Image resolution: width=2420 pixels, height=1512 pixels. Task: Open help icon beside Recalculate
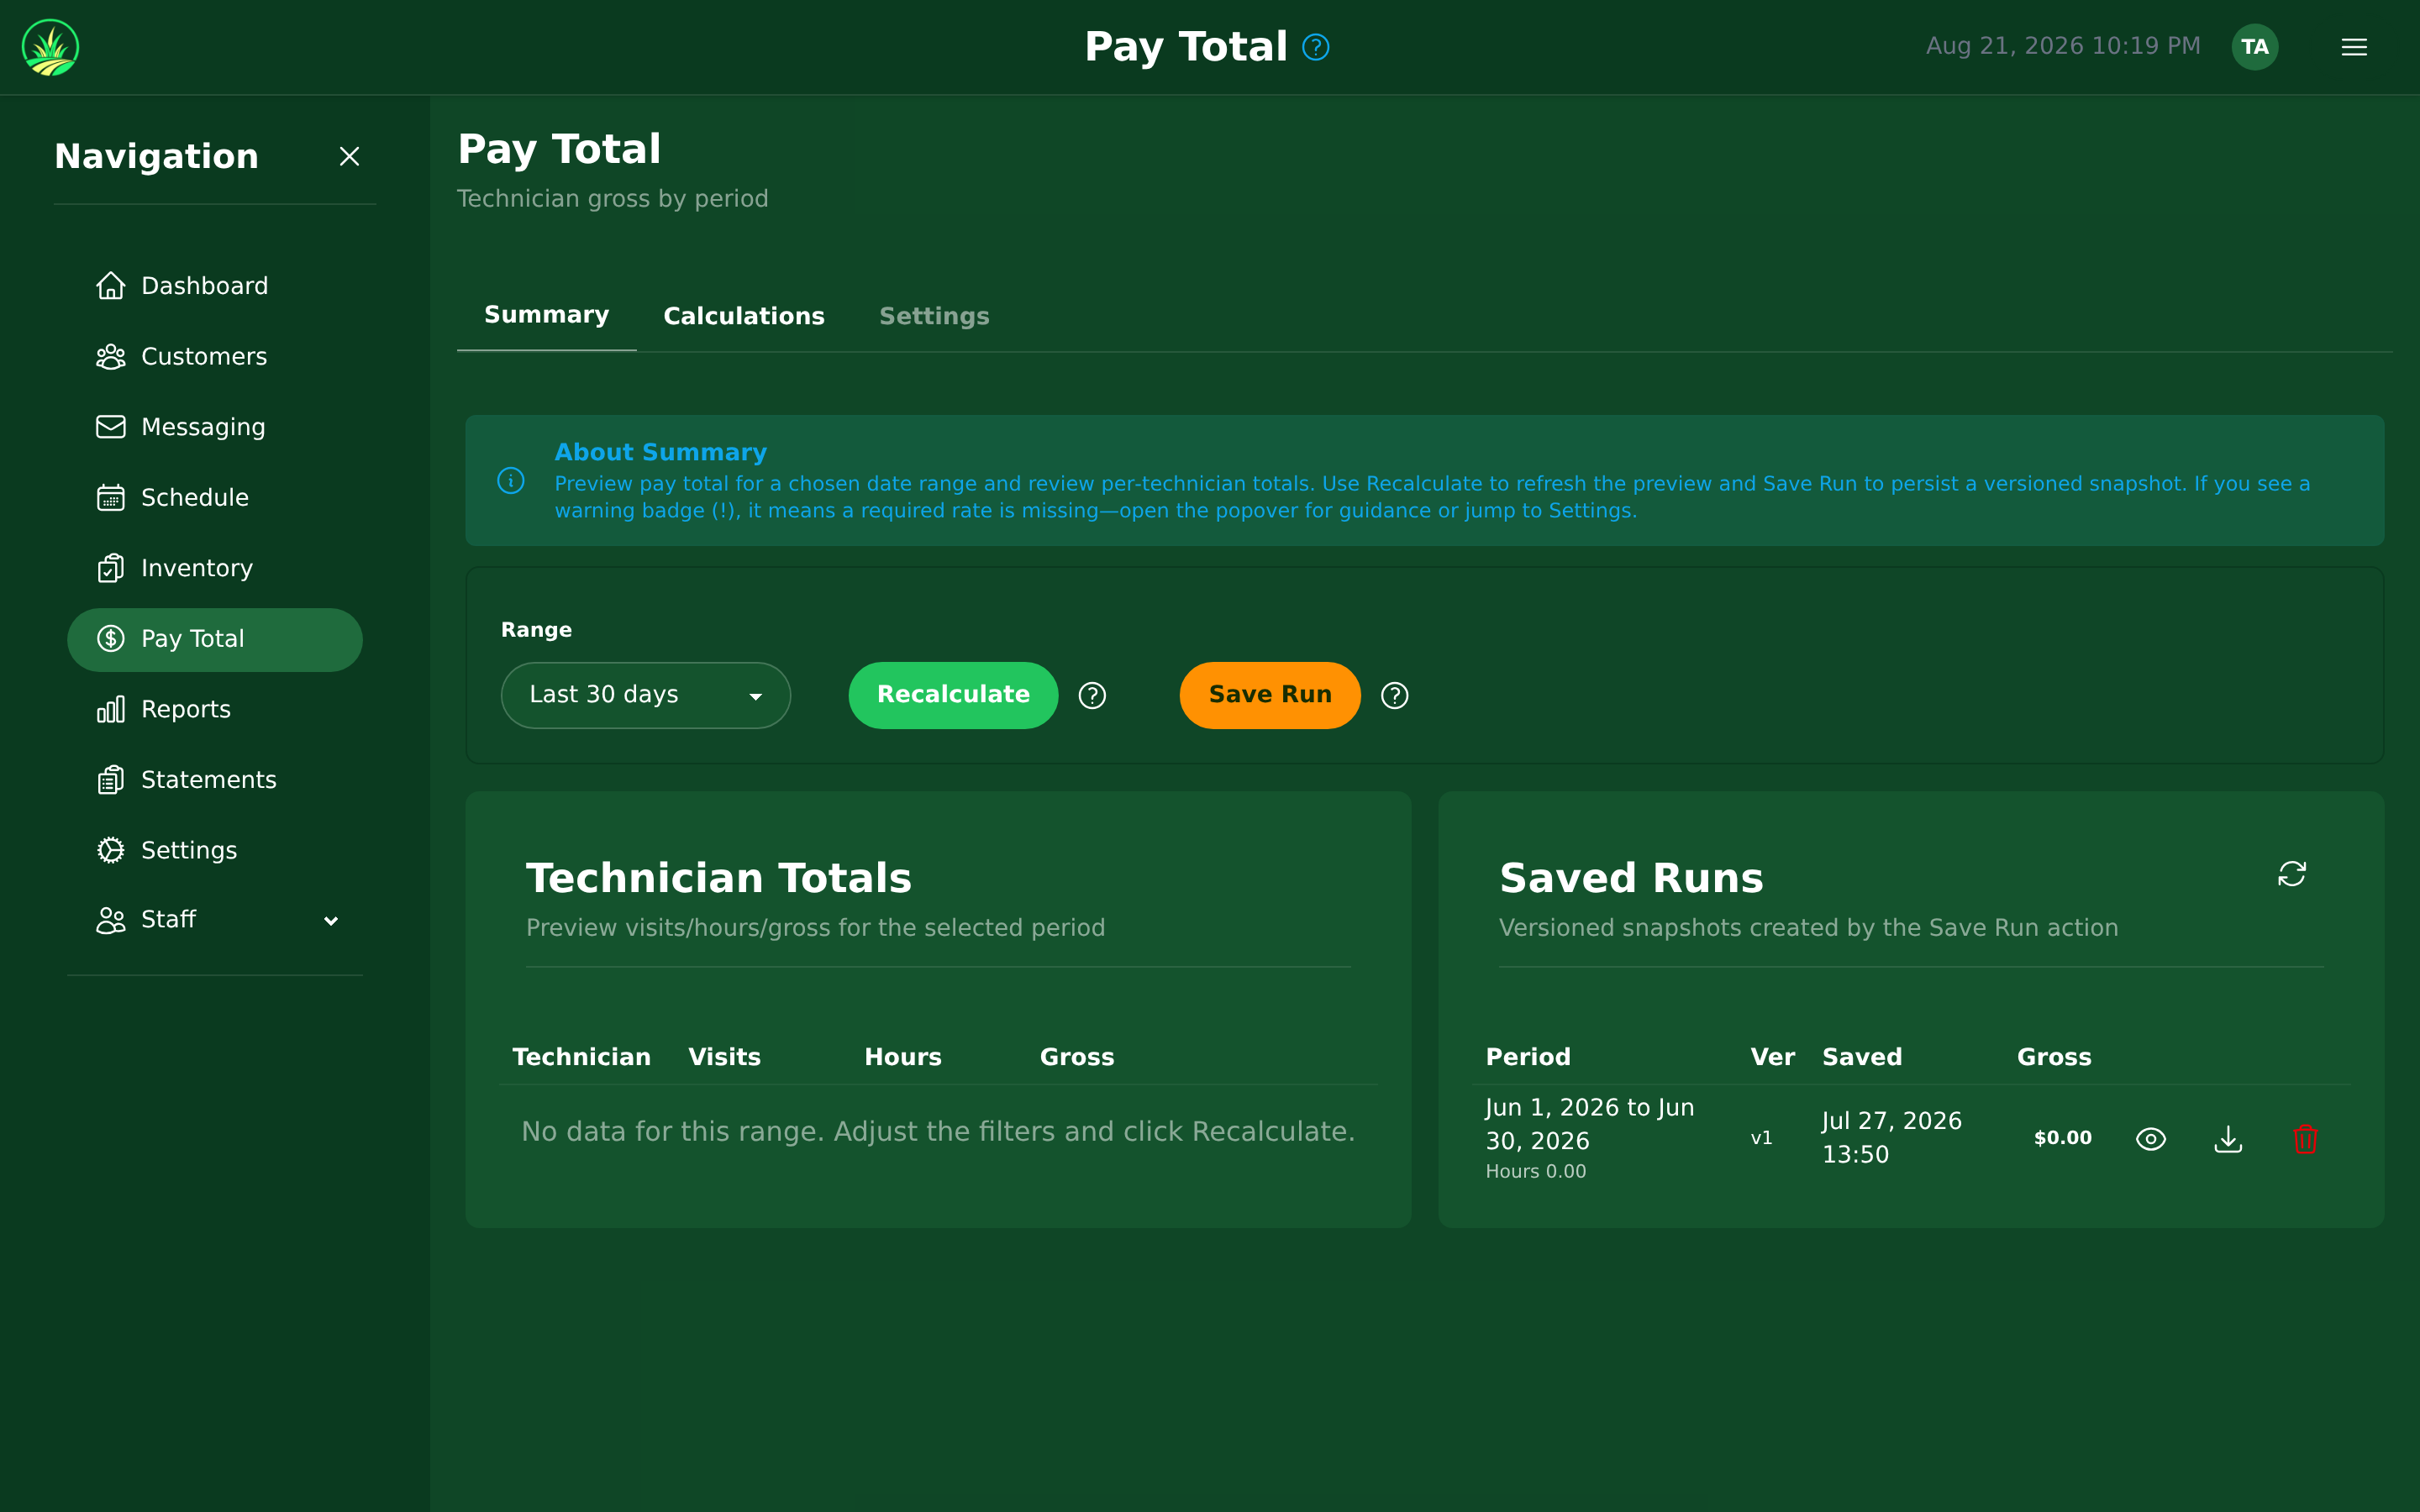pos(1092,695)
